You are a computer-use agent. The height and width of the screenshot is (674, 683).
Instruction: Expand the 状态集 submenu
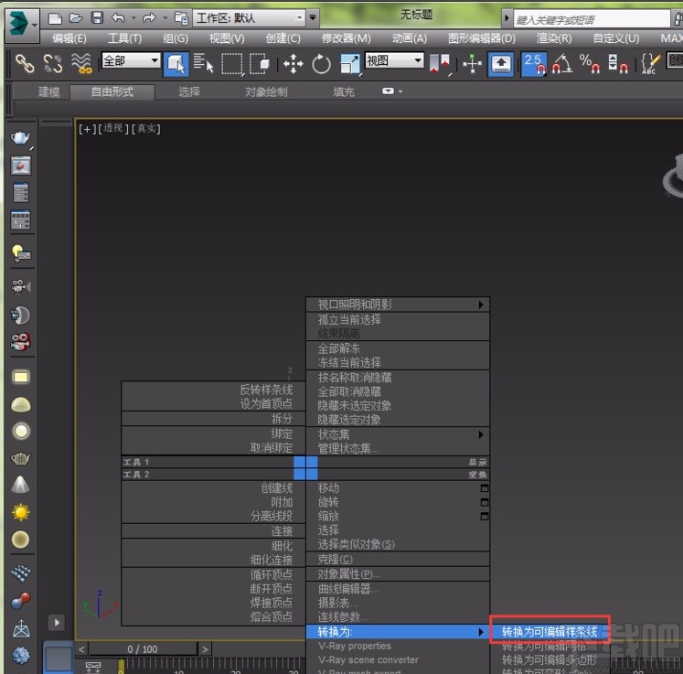coord(398,434)
